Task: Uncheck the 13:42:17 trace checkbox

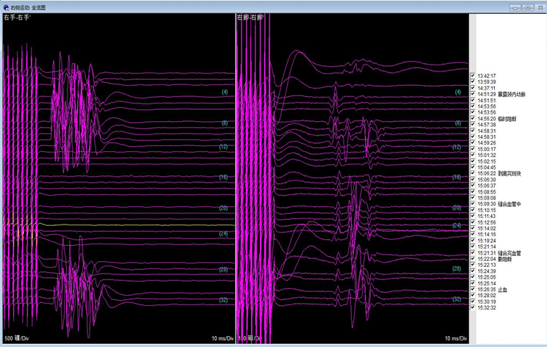Action: (474, 76)
